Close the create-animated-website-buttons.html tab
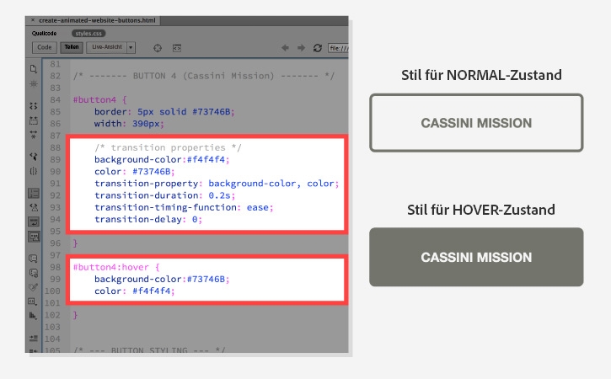611x379 pixels. 32,20
